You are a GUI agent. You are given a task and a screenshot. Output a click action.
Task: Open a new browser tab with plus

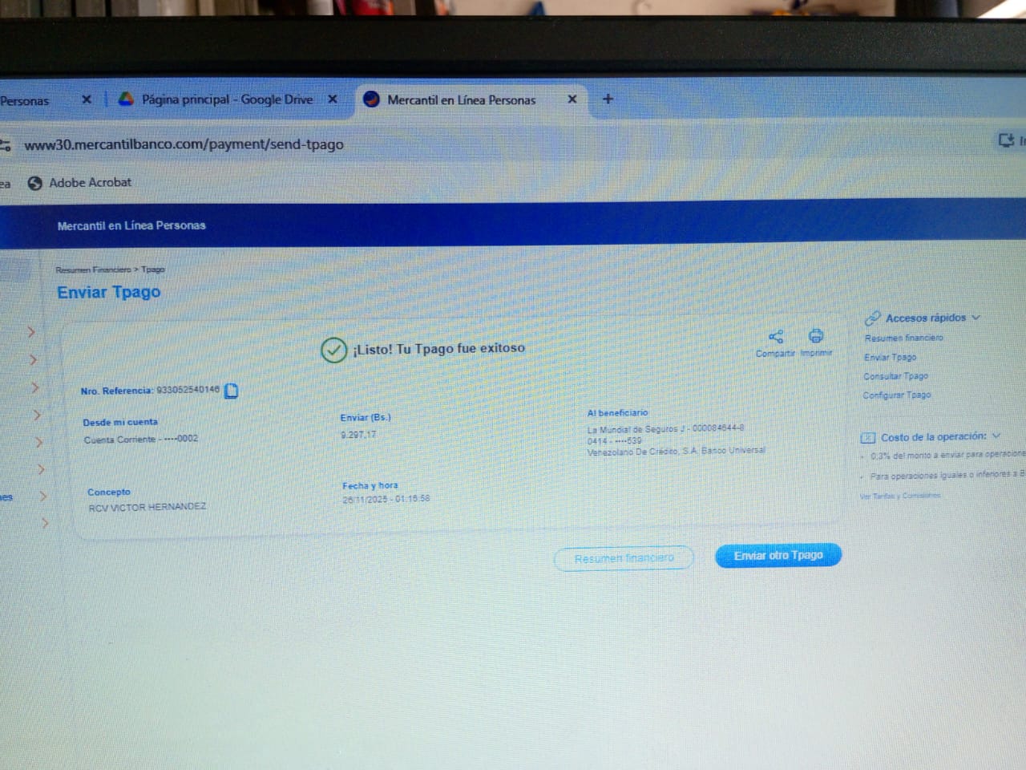tap(608, 99)
